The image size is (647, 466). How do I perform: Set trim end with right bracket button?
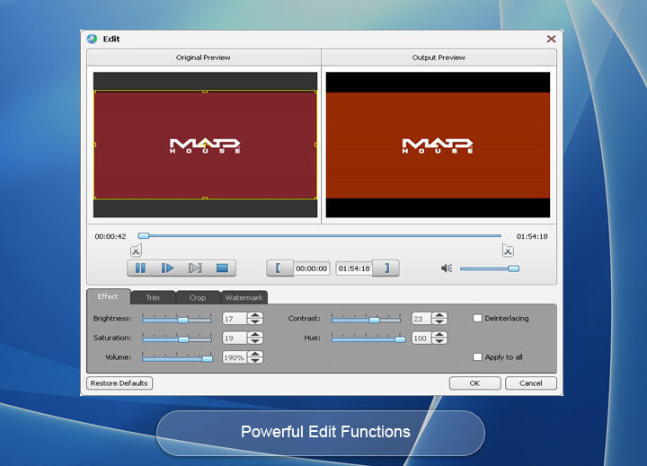[386, 268]
